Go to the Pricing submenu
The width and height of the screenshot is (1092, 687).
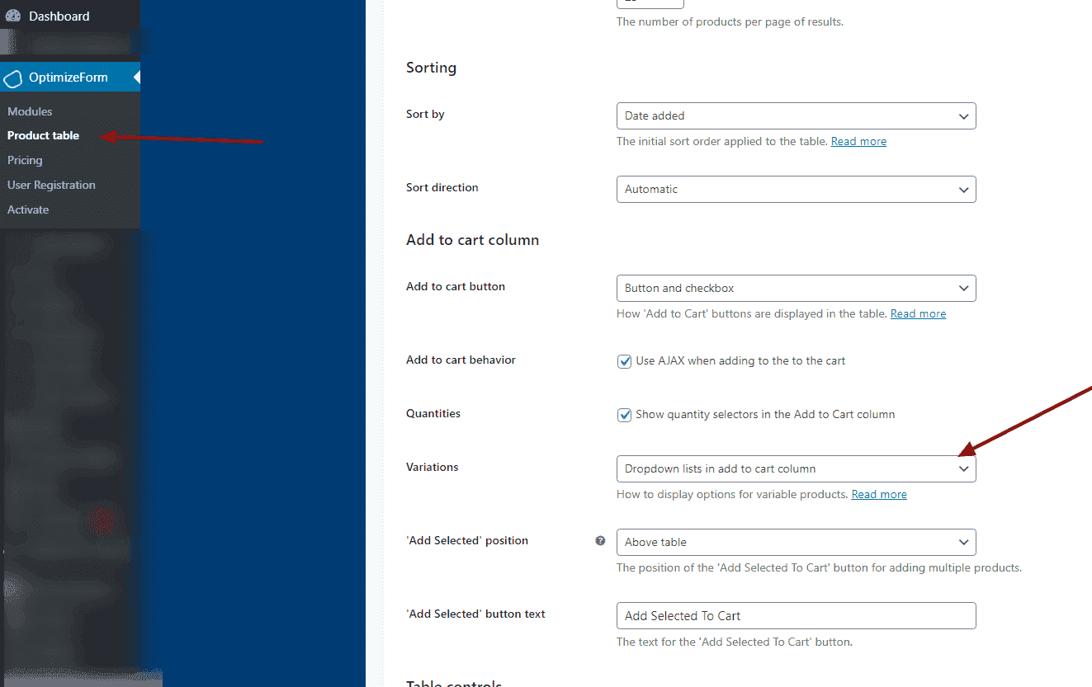[x=25, y=161]
